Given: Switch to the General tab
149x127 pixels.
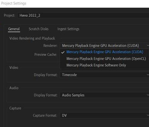Looking at the screenshot, I should (x=14, y=29).
